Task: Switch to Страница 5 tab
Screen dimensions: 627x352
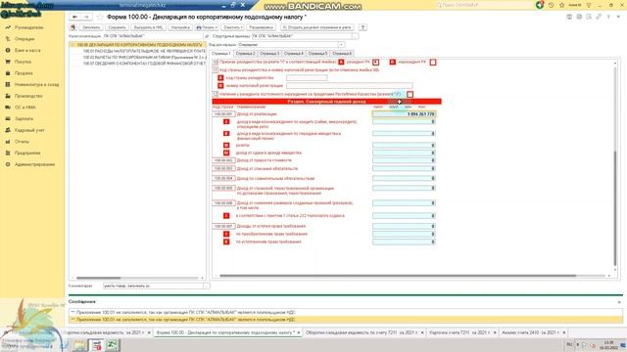Action: tap(317, 54)
